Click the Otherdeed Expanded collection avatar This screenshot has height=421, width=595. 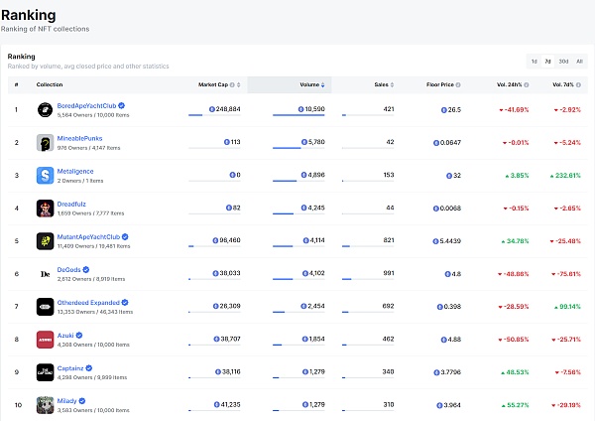(x=45, y=306)
